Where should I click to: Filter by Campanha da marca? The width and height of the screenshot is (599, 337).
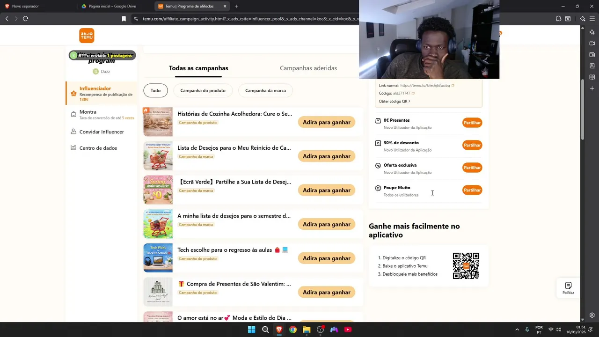pos(265,90)
